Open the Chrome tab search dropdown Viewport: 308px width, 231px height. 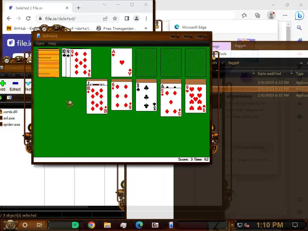[x=104, y=5]
